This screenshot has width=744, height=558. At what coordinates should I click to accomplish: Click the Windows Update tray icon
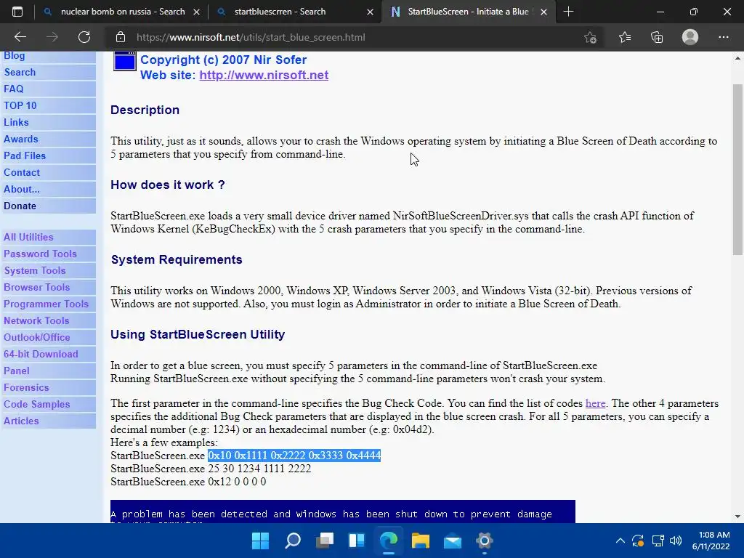click(x=638, y=541)
